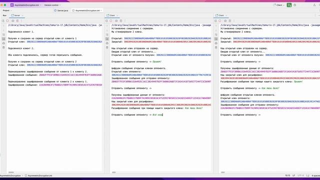320x180 pixels.
Task: Open more actions in the Server panel toolbar
Action: coord(21,21)
